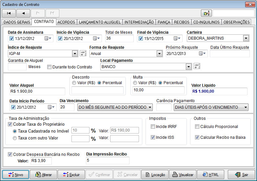Open calendar picker for Final de Vigência
Screen dimensions: 257x181
click(x=177, y=38)
